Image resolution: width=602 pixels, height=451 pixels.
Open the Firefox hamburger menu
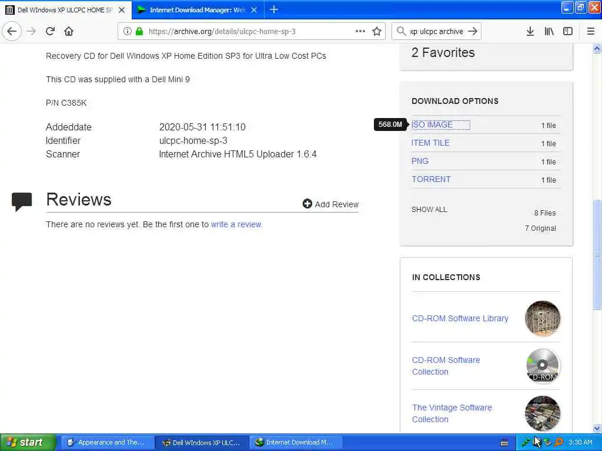pyautogui.click(x=591, y=31)
